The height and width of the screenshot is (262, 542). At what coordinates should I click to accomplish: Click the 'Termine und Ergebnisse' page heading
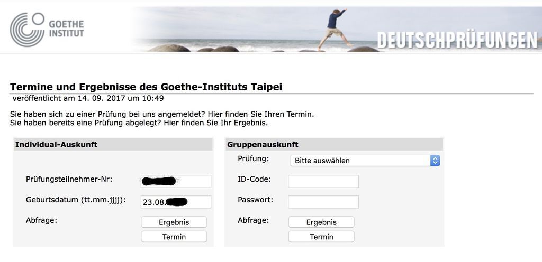(146, 87)
